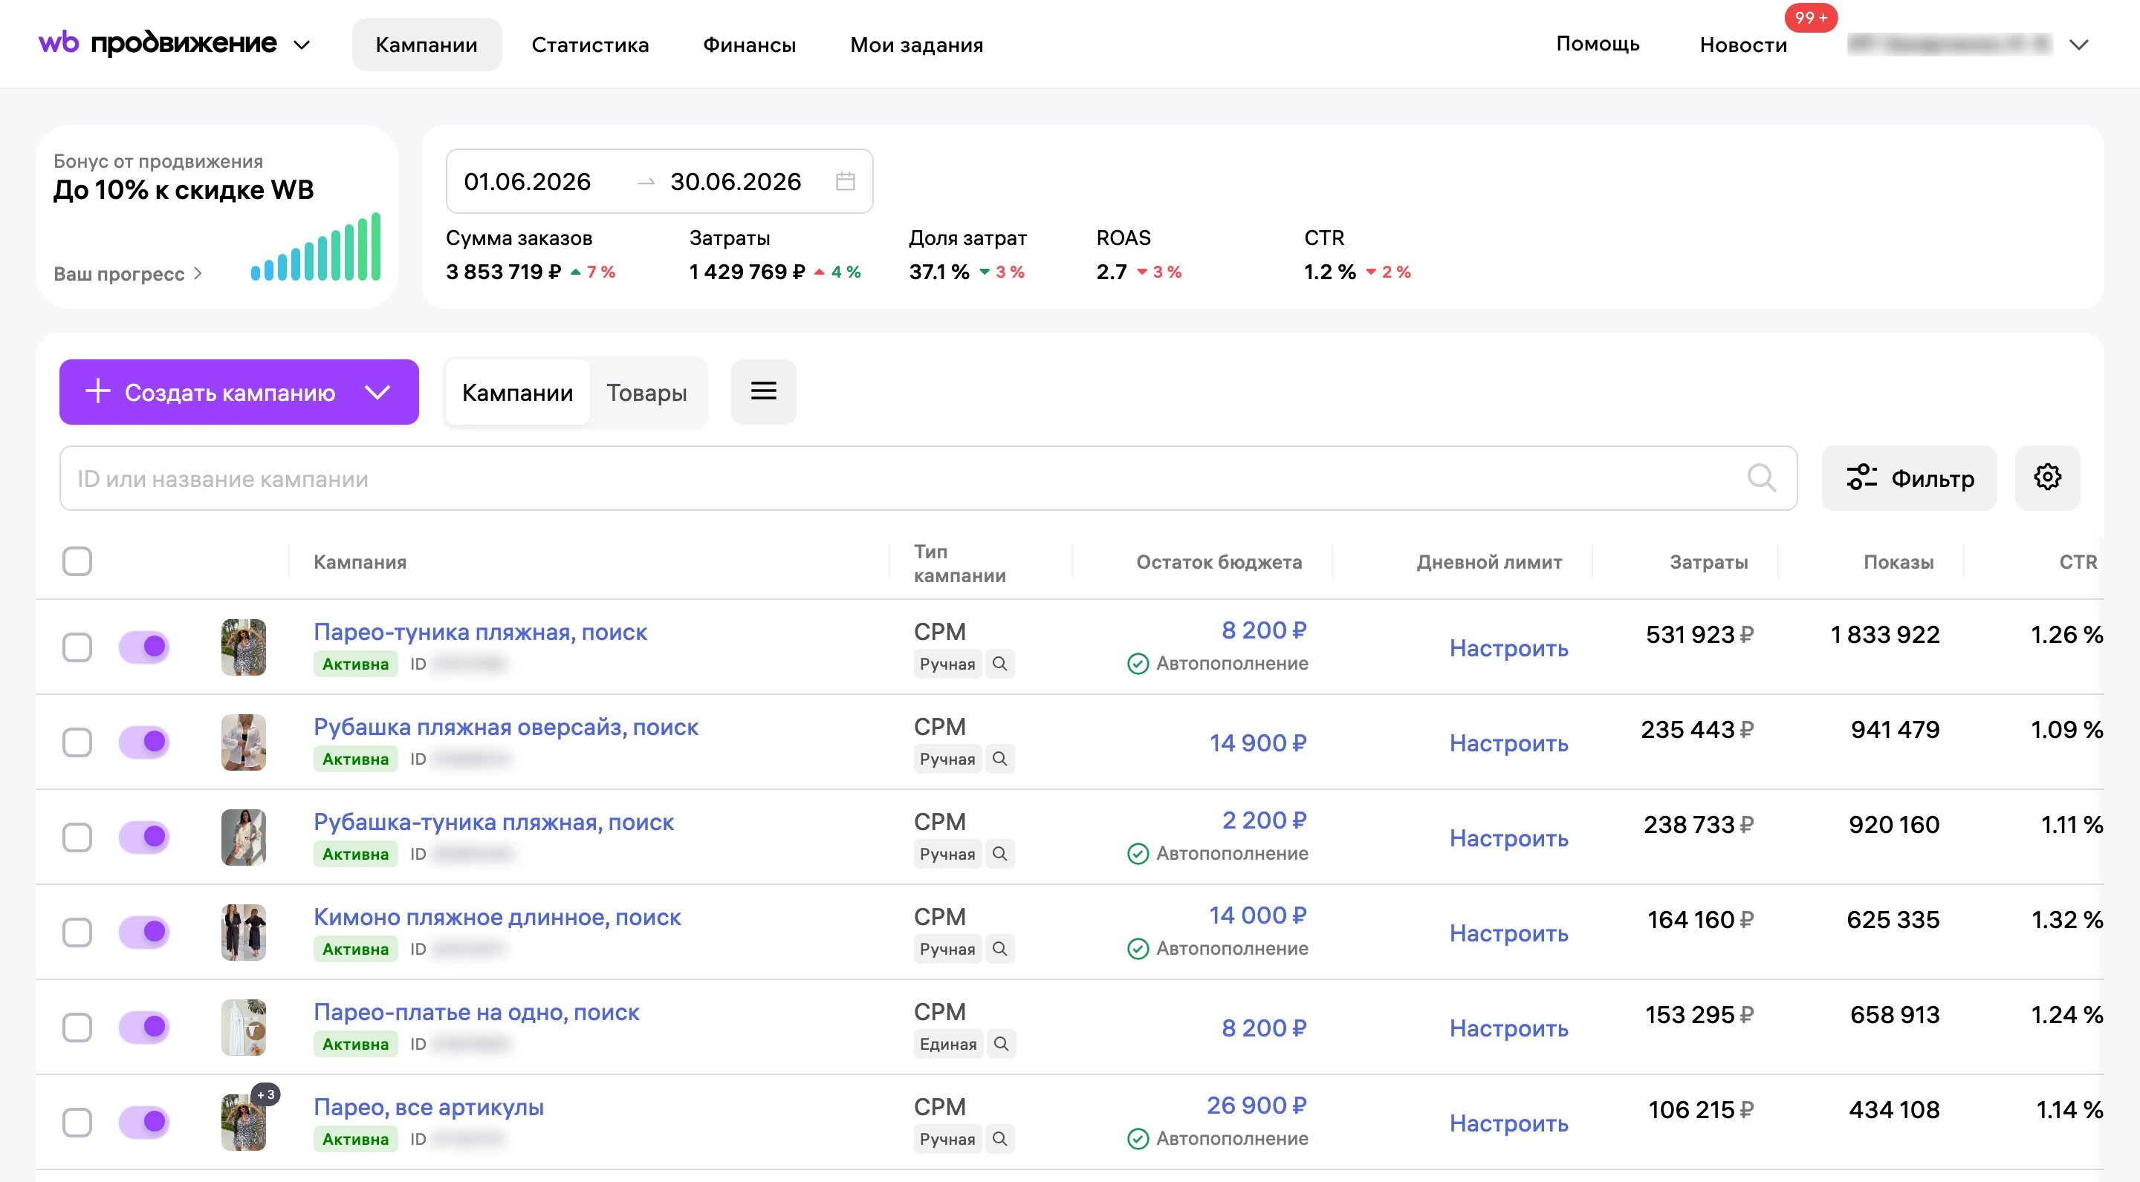Expand the account menu chevron
This screenshot has height=1182, width=2140.
(2078, 45)
